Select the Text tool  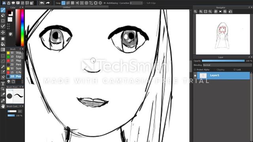tap(3, 84)
